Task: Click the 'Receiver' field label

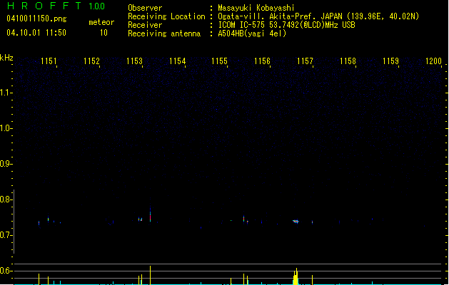Action: click(145, 25)
